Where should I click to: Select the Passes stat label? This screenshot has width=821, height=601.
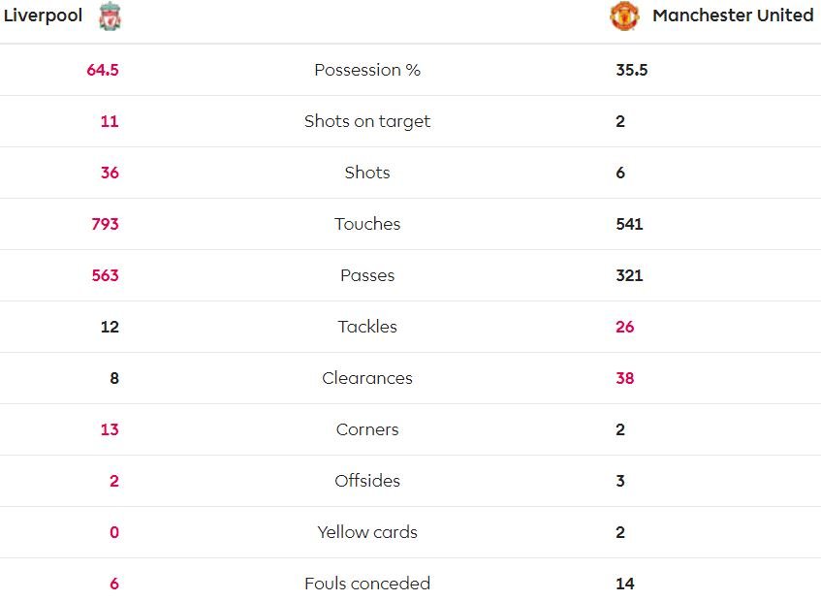pyautogui.click(x=367, y=275)
